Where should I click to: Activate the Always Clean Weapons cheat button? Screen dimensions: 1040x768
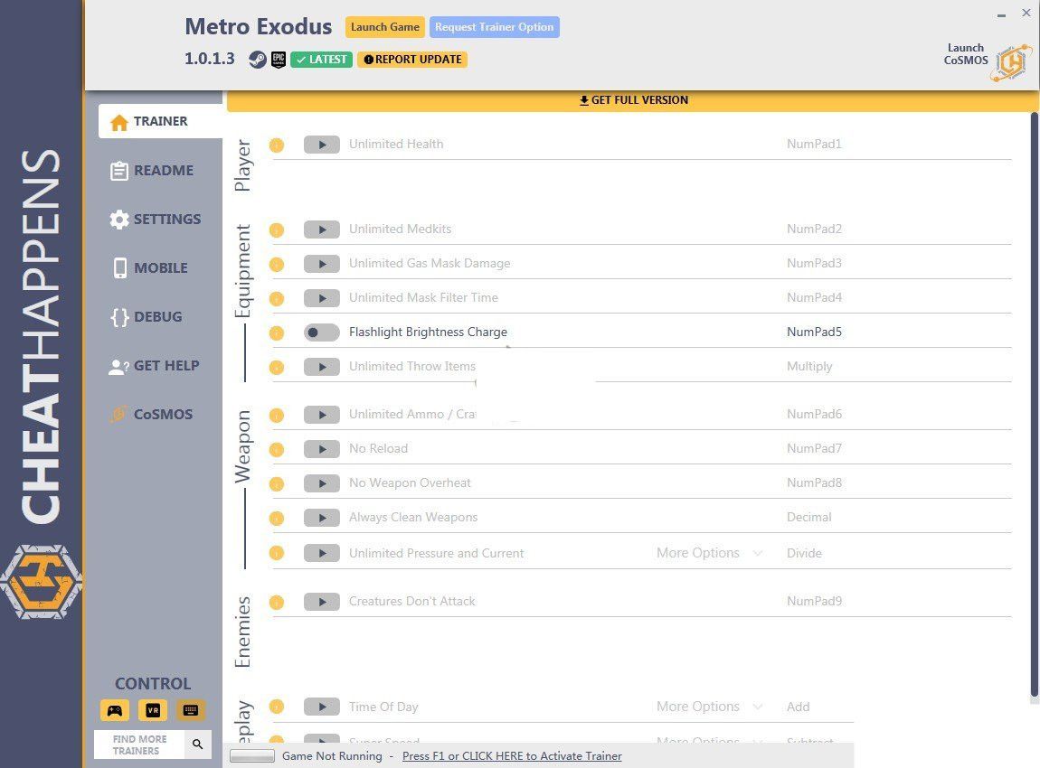click(322, 518)
